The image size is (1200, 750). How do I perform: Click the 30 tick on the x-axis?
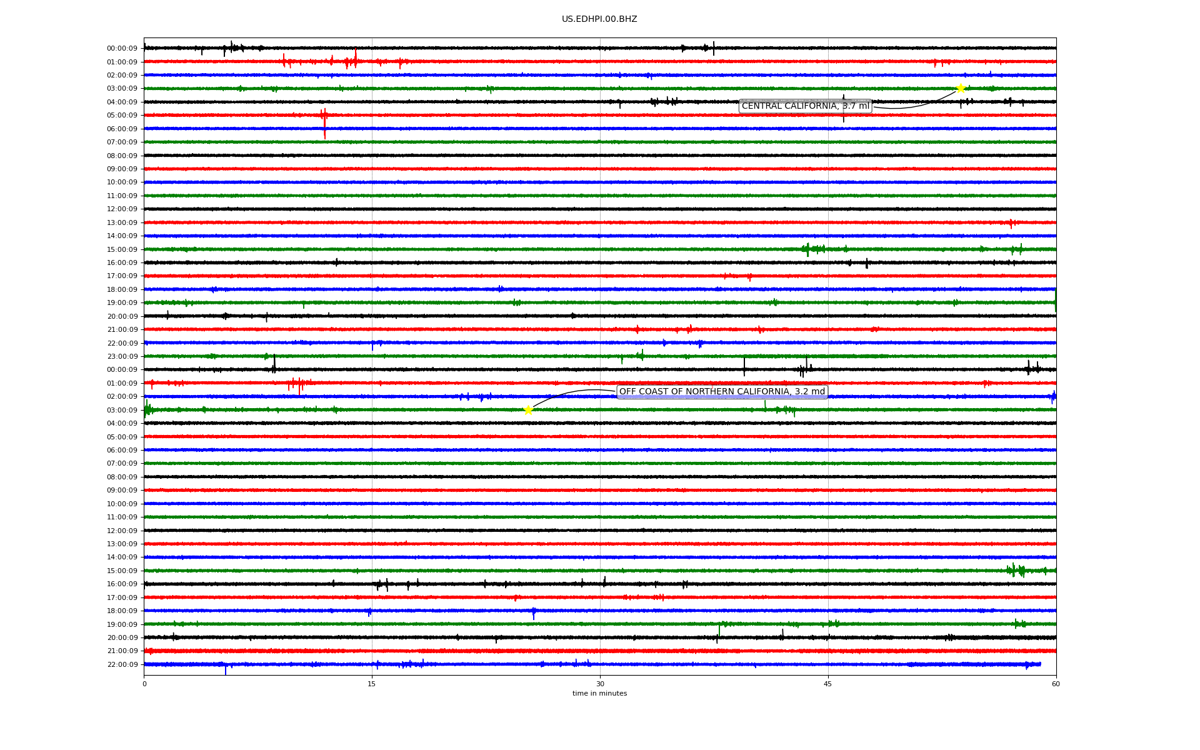coord(600,684)
